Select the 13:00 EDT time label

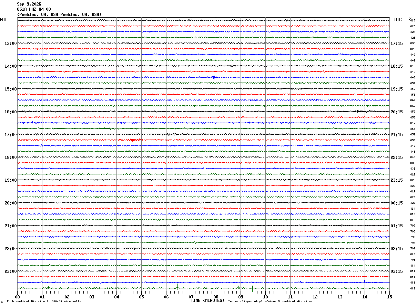point(10,44)
